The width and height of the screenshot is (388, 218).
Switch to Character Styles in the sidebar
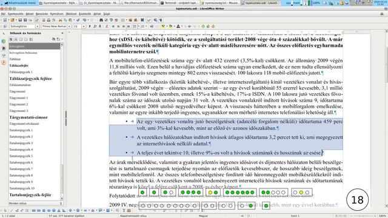(16, 39)
